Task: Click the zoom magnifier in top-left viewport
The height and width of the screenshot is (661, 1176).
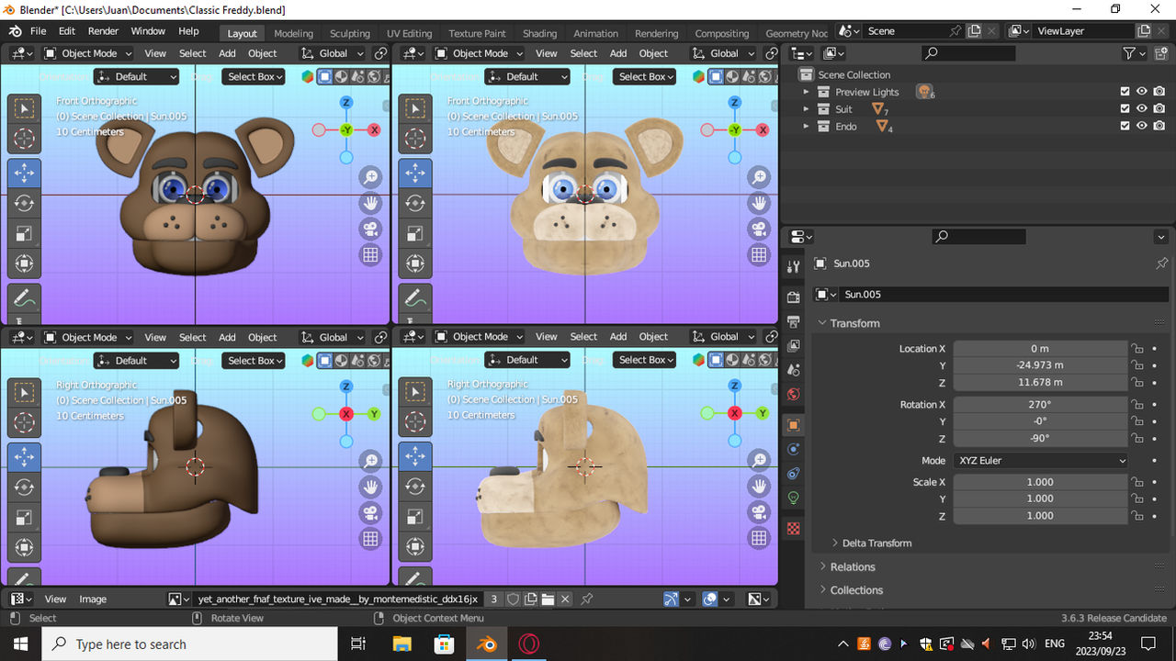Action: pos(371,177)
